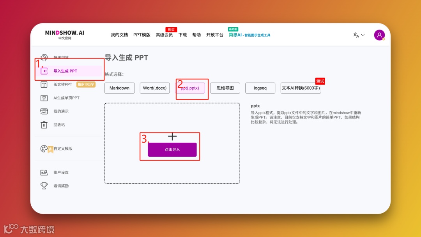Open 下载 in top navigation
This screenshot has height=237, width=421.
[x=182, y=35]
